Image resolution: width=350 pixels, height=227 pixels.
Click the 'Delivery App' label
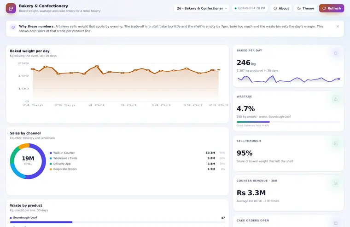tap(62, 164)
